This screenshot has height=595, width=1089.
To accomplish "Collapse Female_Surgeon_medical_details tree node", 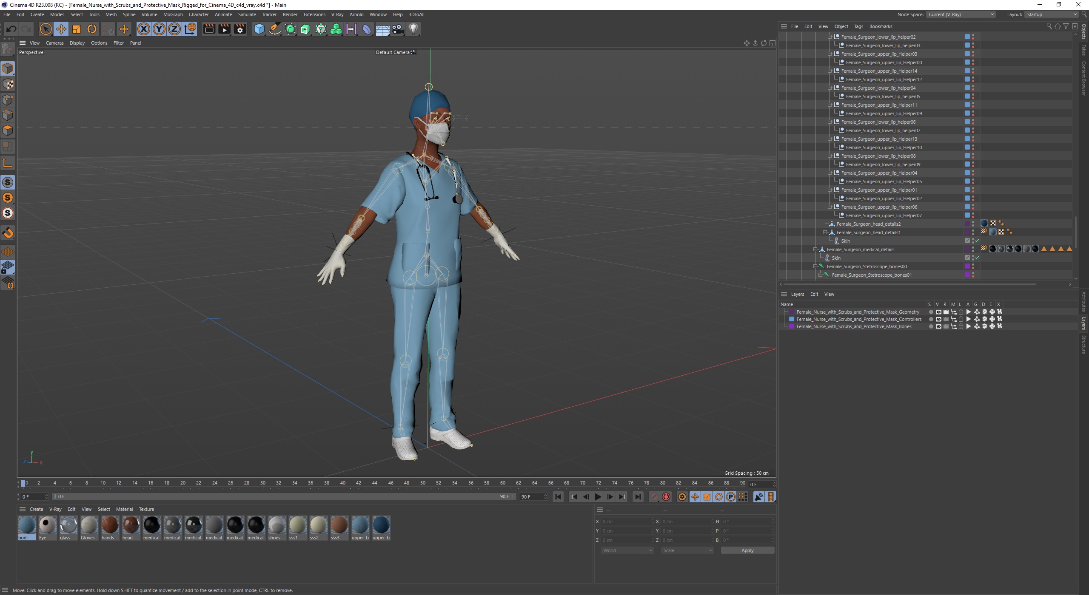I will [815, 249].
